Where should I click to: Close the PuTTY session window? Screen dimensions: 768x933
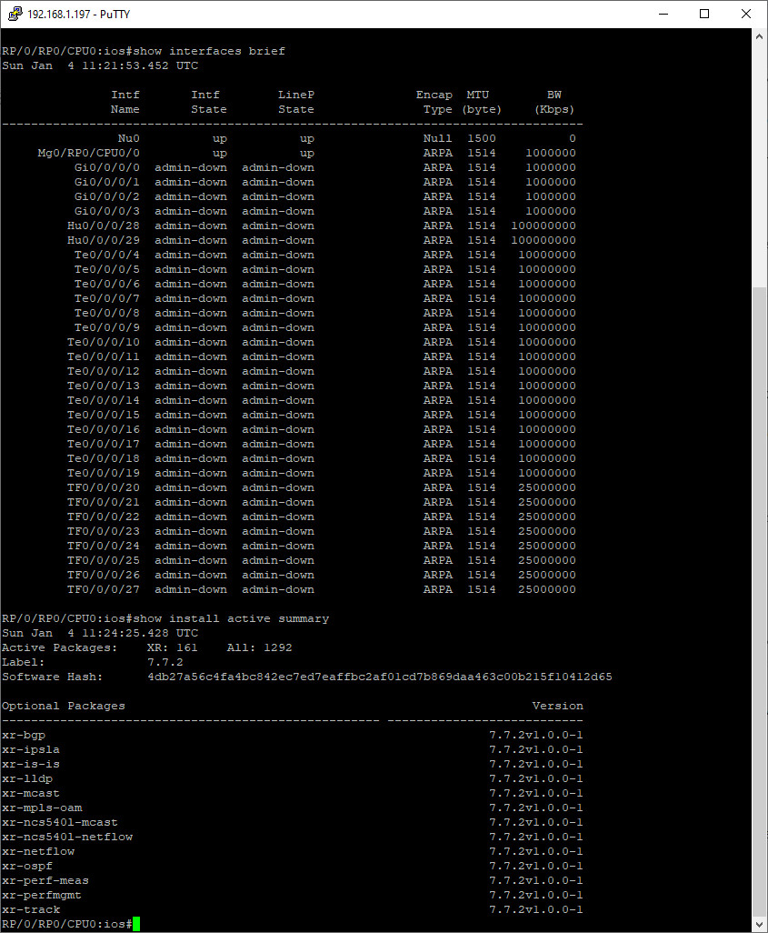click(746, 14)
